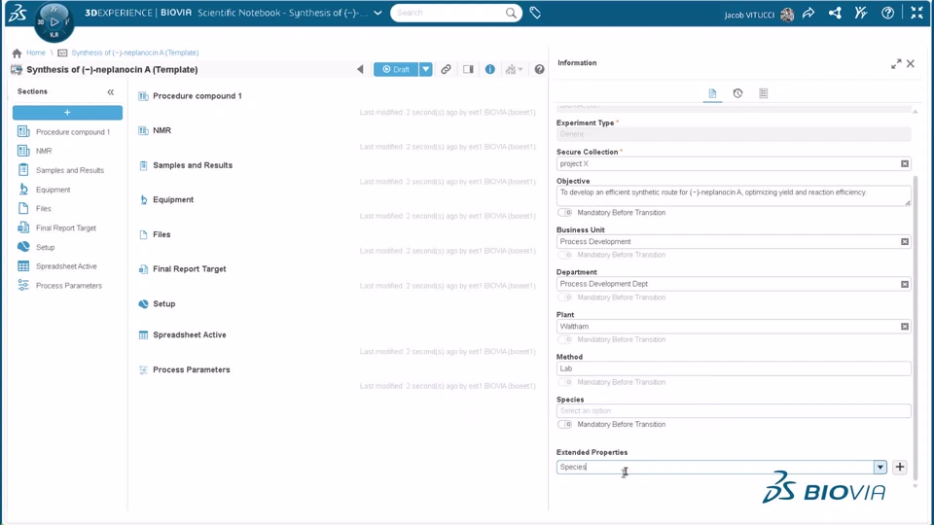
Task: Collapse the Sections sidebar
Action: (x=111, y=91)
